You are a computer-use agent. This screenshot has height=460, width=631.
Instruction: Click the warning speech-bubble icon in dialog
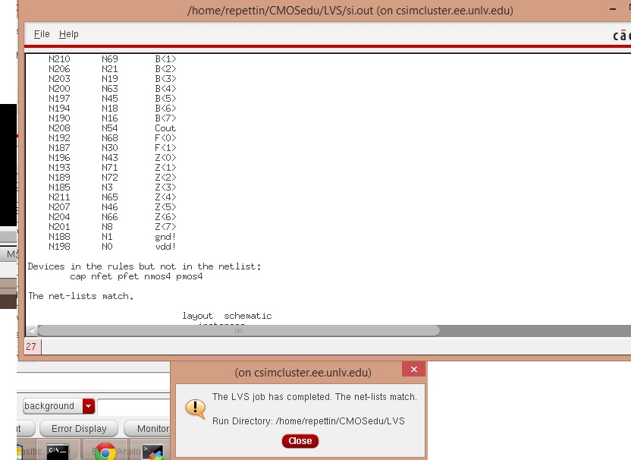[195, 408]
